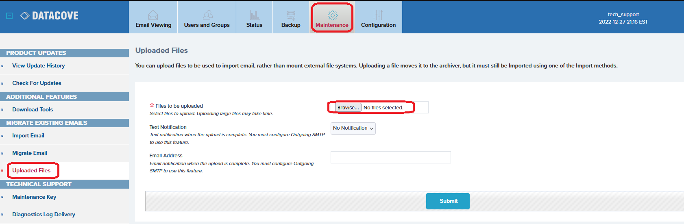Collapse sidebar using the top-left minus icon
This screenshot has height=224, width=684.
[10, 16]
